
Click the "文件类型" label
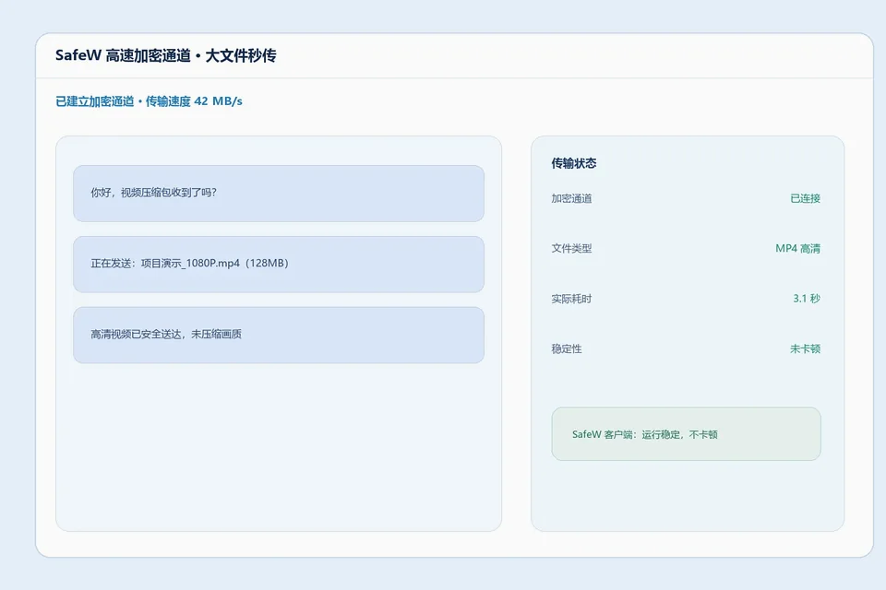pos(571,248)
